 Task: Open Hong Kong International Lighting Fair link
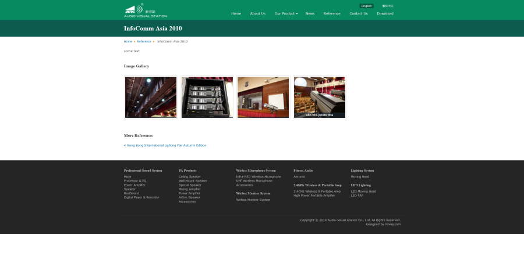point(166,145)
